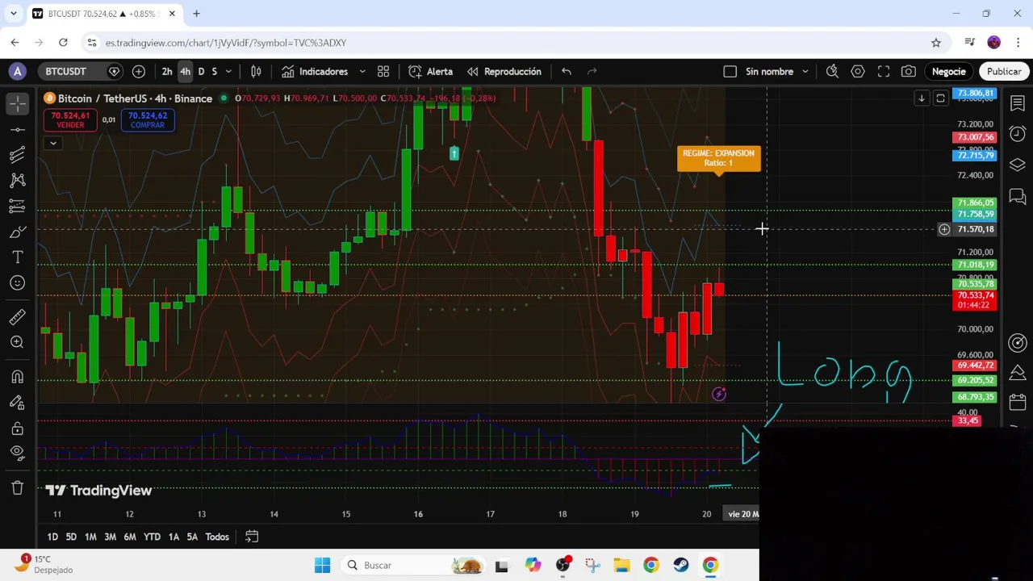Open Windows Start menu
The width and height of the screenshot is (1033, 581).
[x=322, y=565]
